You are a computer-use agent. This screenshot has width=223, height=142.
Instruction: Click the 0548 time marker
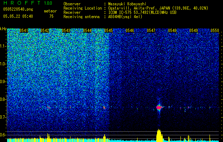click(x=172, y=31)
